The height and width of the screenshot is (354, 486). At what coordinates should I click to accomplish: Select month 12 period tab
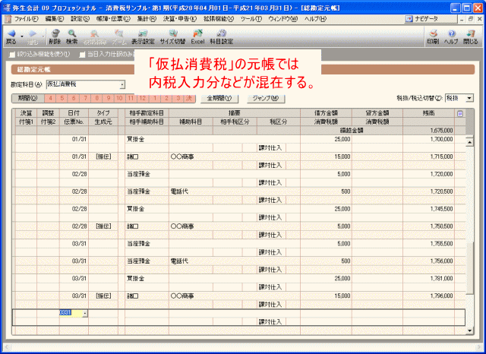(143, 98)
